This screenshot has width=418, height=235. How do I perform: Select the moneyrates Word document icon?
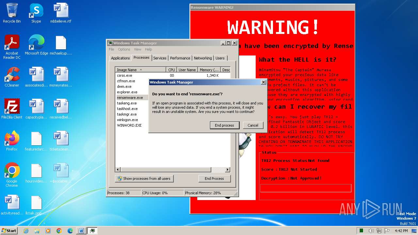61,77
